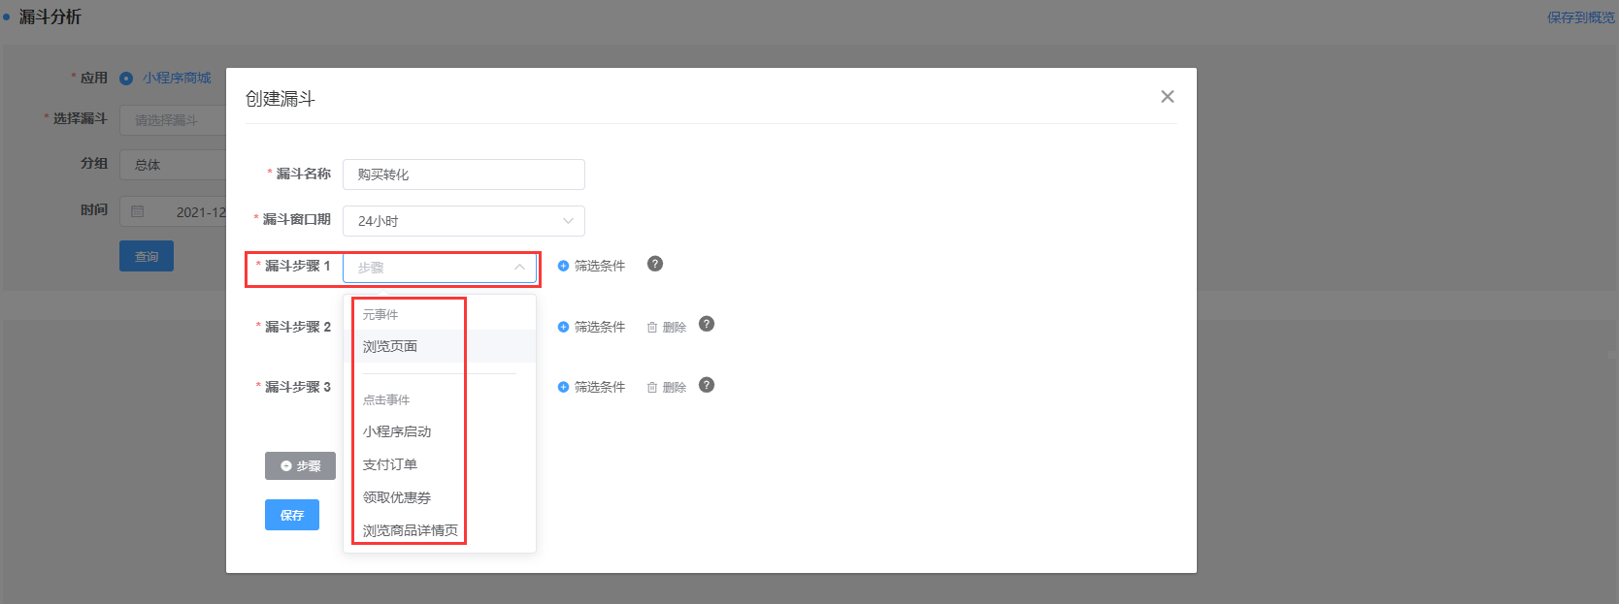Click the 查询 button in background
The image size is (1619, 604).
[x=147, y=256]
